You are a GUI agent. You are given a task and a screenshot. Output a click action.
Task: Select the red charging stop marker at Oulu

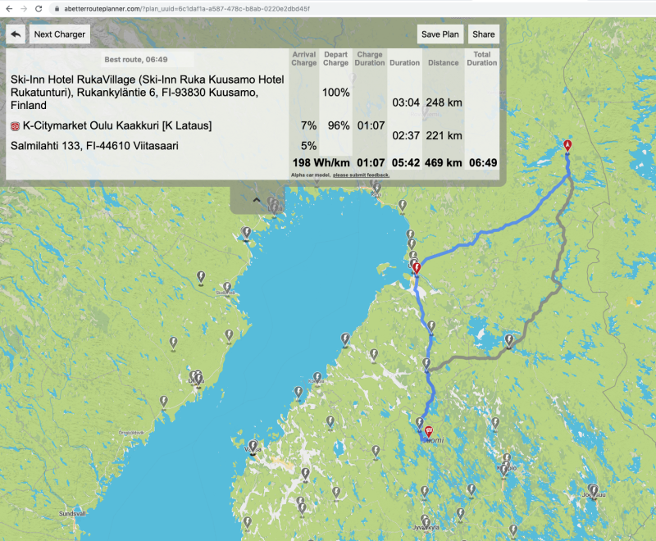(417, 267)
